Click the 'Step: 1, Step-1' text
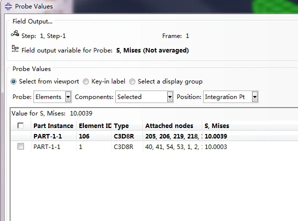 pos(43,36)
